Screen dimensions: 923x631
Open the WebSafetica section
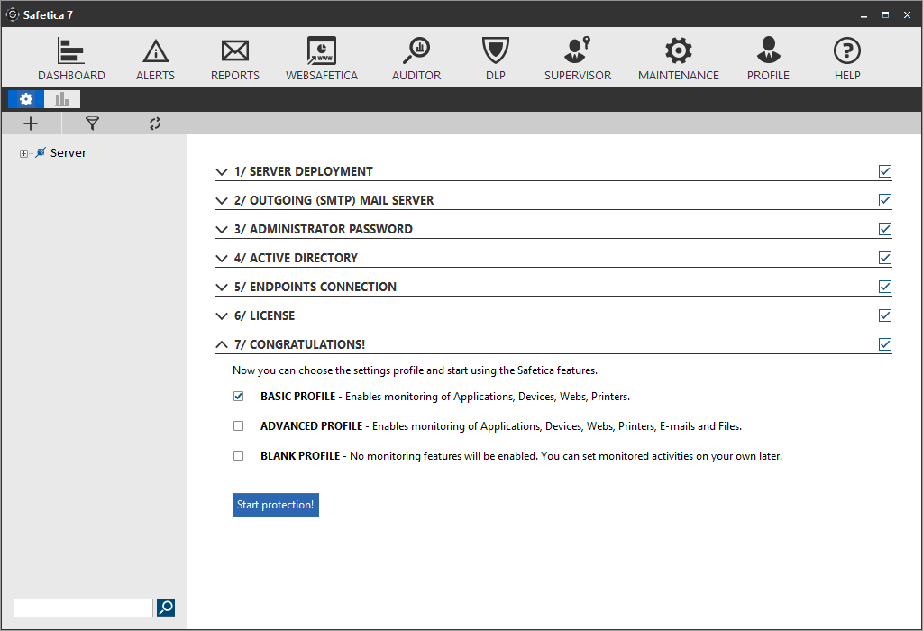(x=322, y=59)
